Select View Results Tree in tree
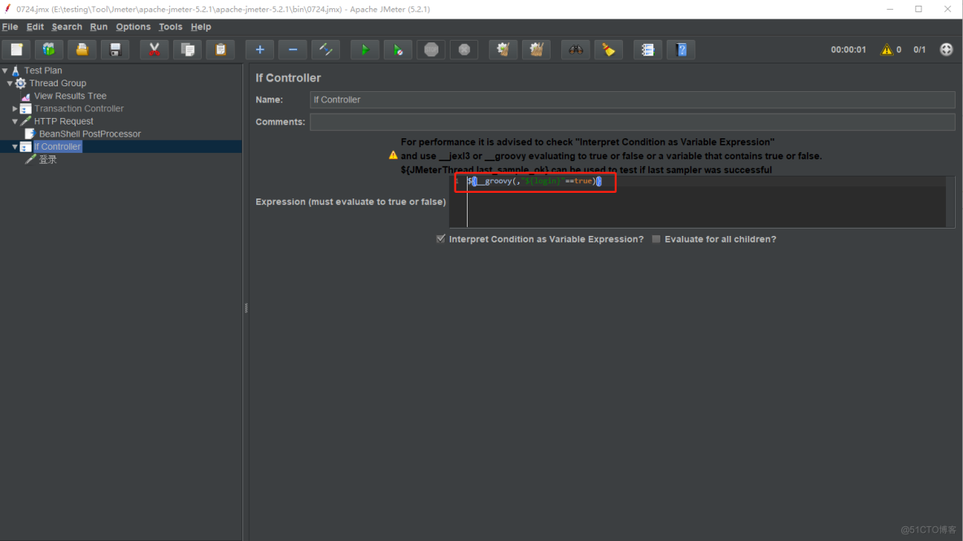The image size is (963, 541). 70,96
